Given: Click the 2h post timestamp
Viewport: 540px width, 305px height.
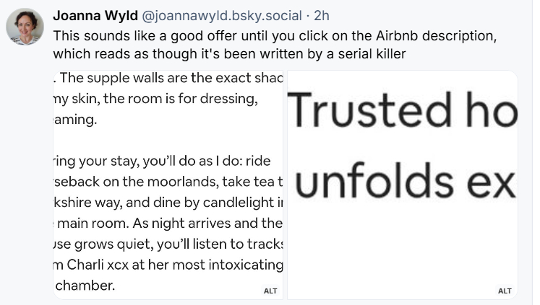Looking at the screenshot, I should (x=322, y=16).
